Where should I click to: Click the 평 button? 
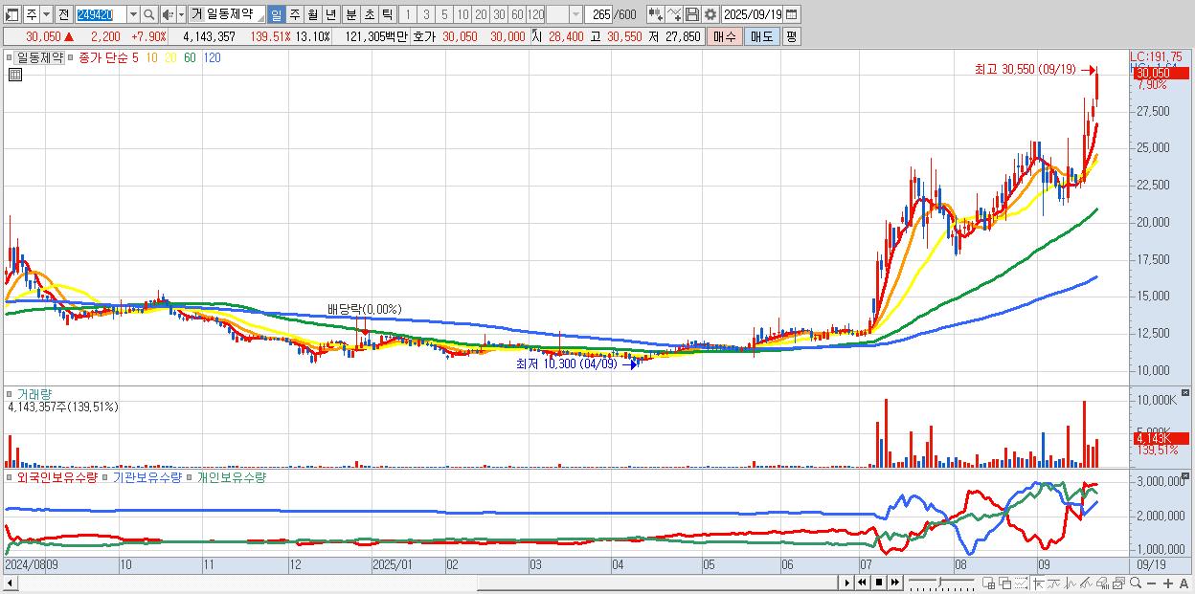click(790, 36)
